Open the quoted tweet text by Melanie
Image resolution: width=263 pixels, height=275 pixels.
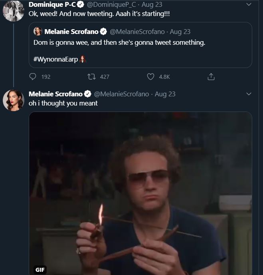coord(119,42)
